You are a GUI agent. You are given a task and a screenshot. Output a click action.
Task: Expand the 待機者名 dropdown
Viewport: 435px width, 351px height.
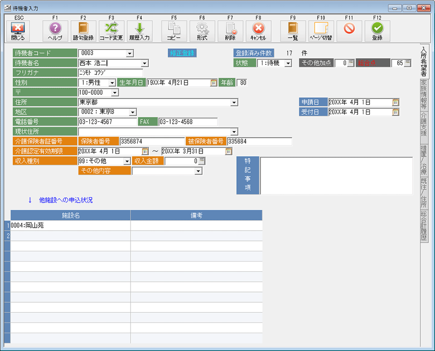click(145, 63)
